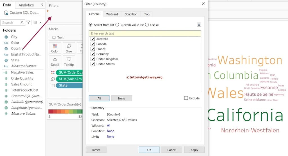288x156 pixels.
Task: Open the Data pane view dropdown arrow
Action: tap(40, 23)
